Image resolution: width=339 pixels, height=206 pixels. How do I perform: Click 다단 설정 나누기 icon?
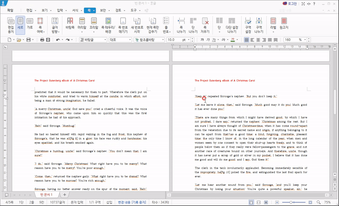pos(232,25)
